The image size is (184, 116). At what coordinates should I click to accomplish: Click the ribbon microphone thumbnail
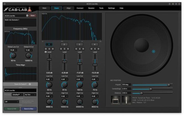(x=126, y=100)
